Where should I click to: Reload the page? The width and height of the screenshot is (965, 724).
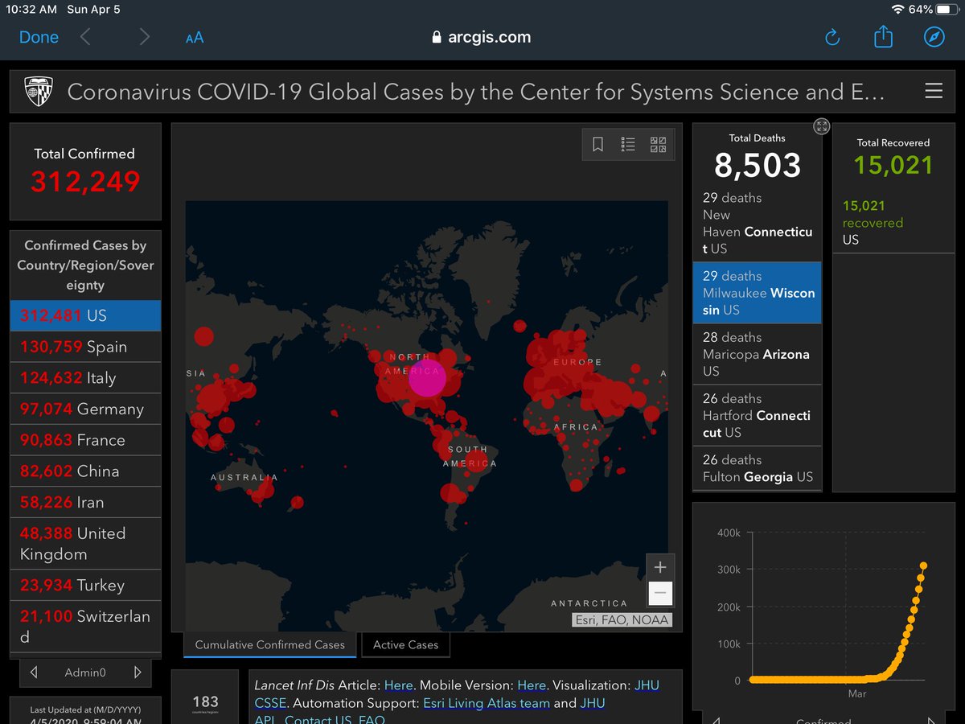pyautogui.click(x=832, y=37)
